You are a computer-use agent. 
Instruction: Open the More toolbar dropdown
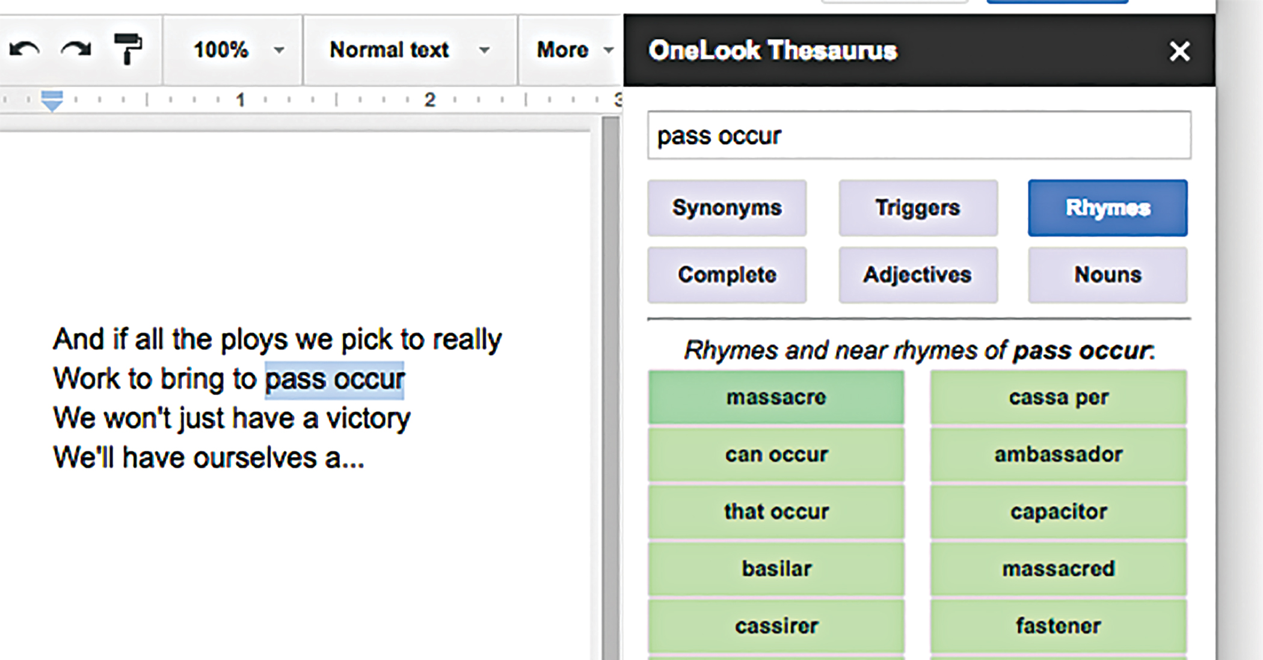(573, 50)
